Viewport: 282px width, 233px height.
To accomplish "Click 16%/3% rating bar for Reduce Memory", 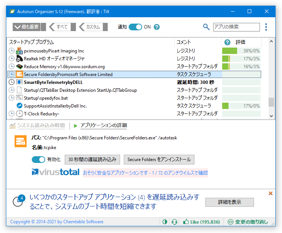I will (241, 67).
